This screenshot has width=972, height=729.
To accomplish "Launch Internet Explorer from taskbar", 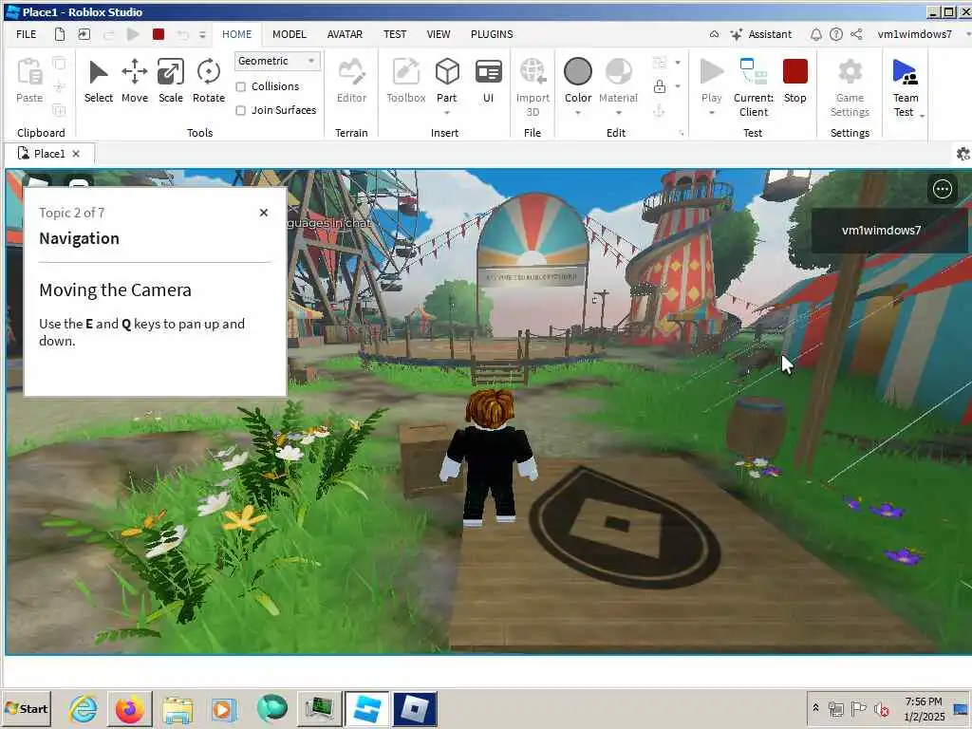I will click(x=83, y=708).
